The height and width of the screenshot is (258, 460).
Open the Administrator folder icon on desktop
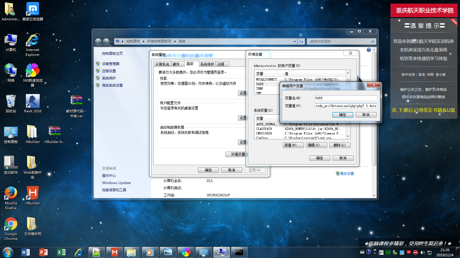(11, 12)
